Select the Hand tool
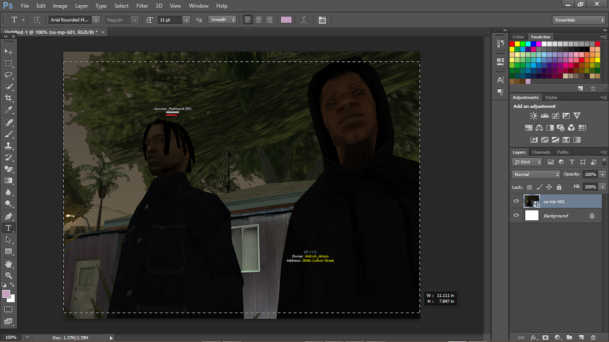This screenshot has height=342, width=609. [x=9, y=264]
